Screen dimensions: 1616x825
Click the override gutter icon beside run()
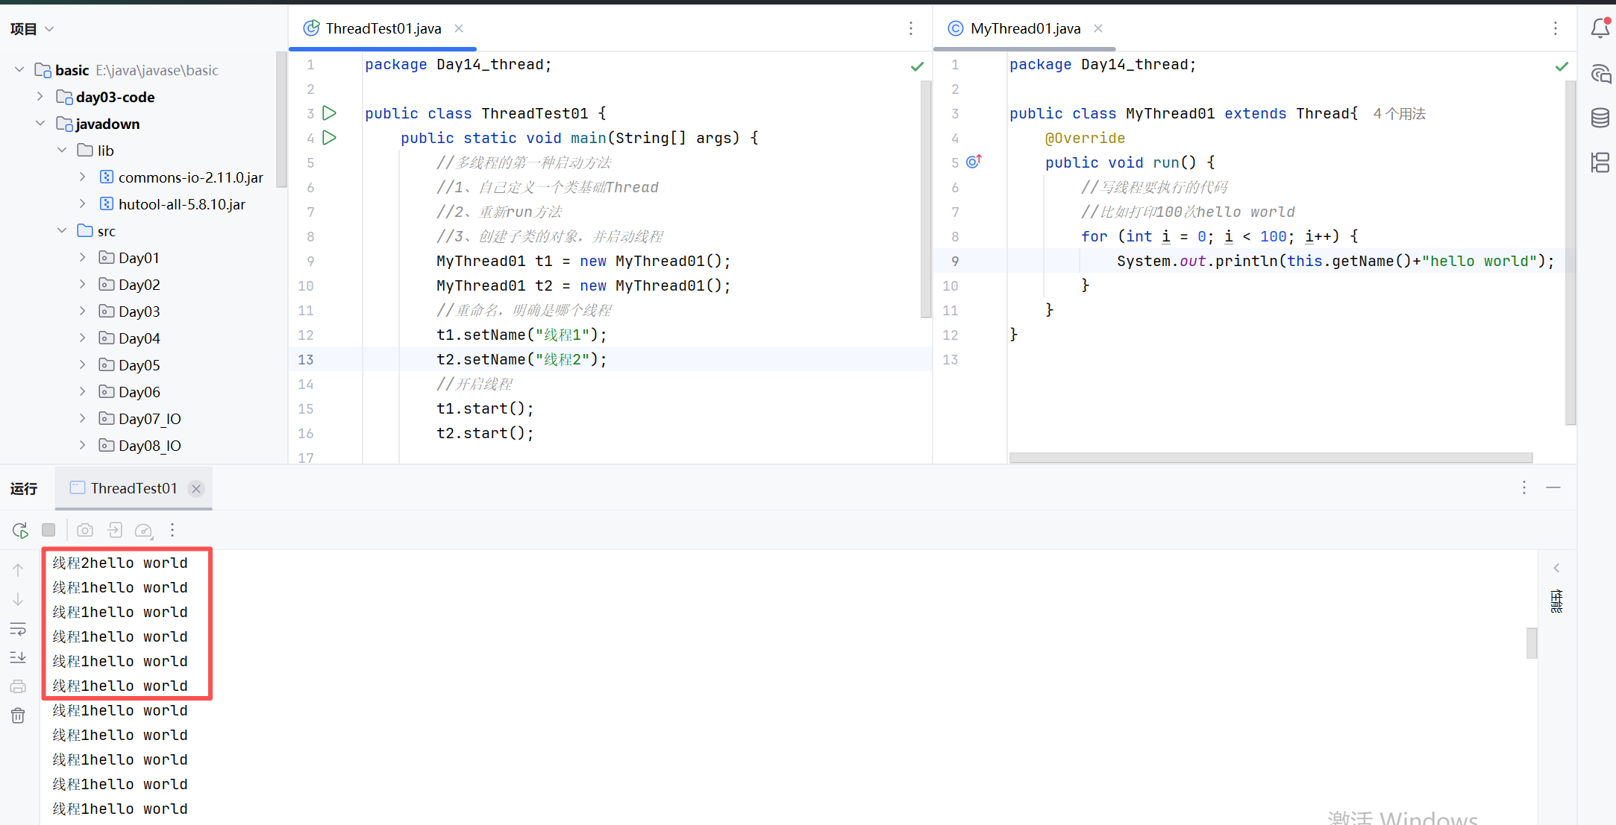pyautogui.click(x=974, y=162)
